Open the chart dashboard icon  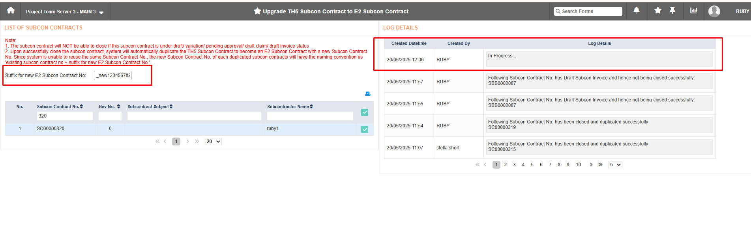pyautogui.click(x=693, y=11)
